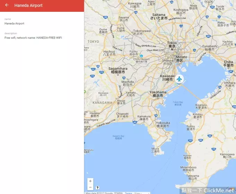The height and width of the screenshot is (194, 236).
Task: Click the route 410 highway shield
Action: (214, 149)
